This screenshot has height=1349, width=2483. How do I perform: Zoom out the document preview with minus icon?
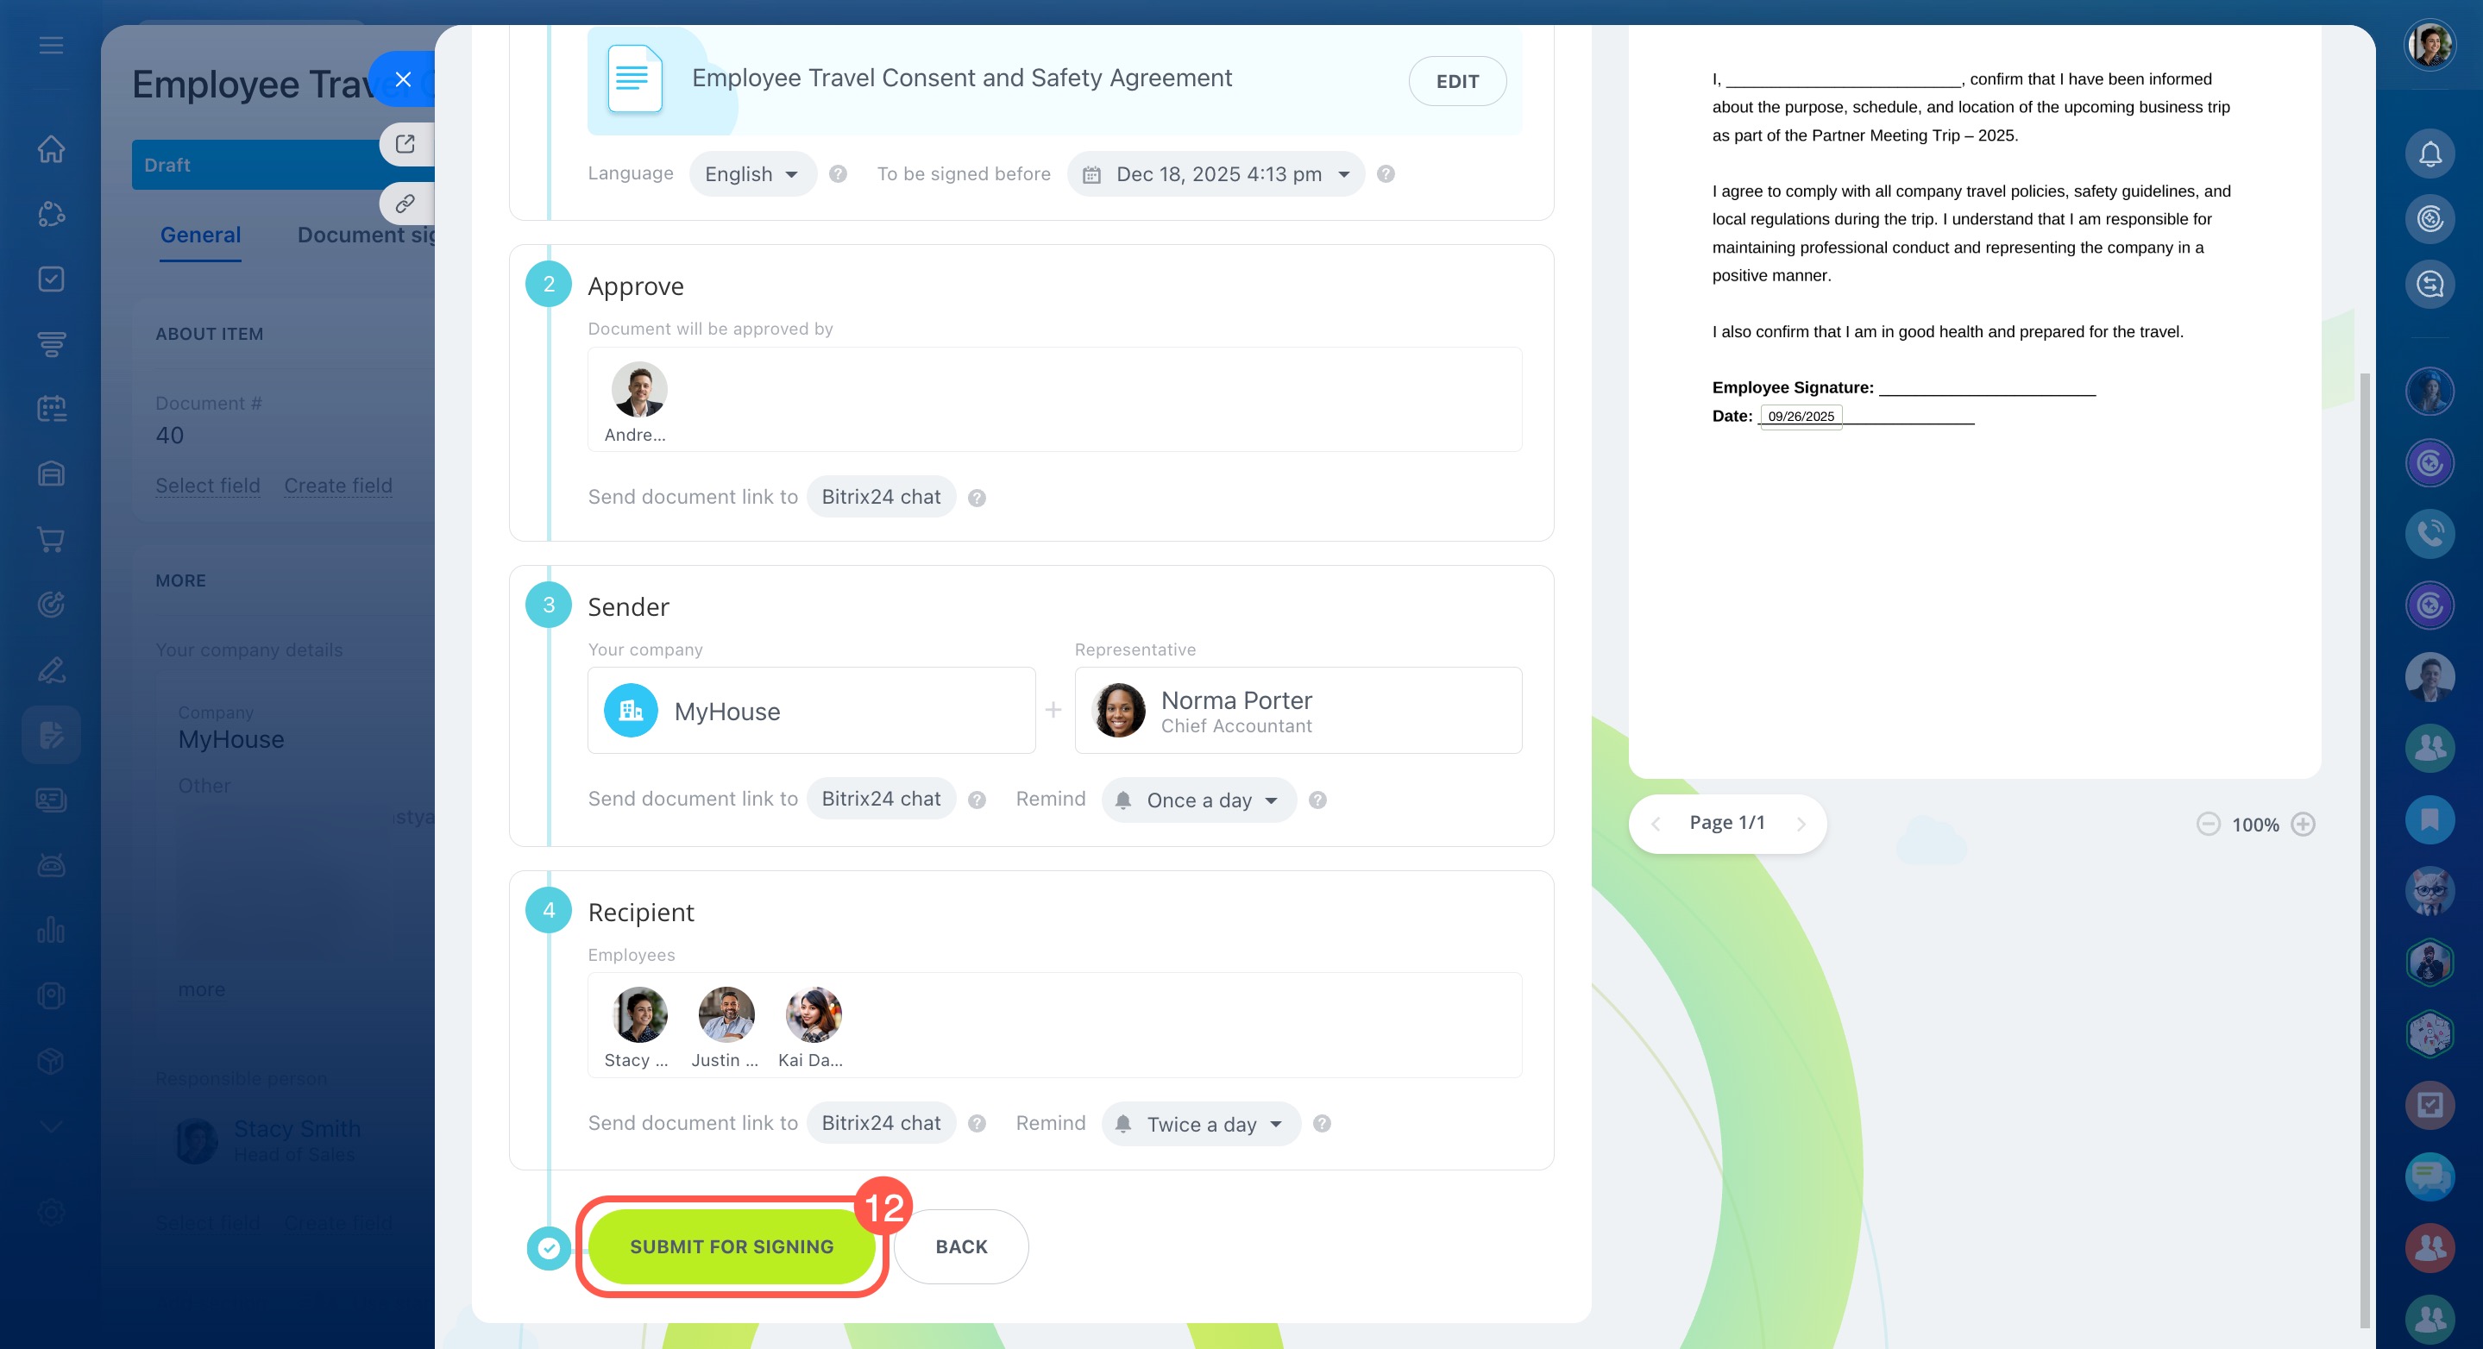tap(2207, 824)
